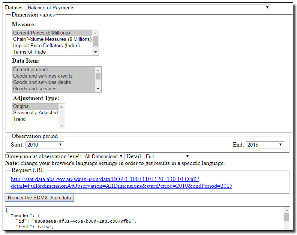
Task: Select Current Prices ($ Millions) measure
Action: click(x=41, y=33)
